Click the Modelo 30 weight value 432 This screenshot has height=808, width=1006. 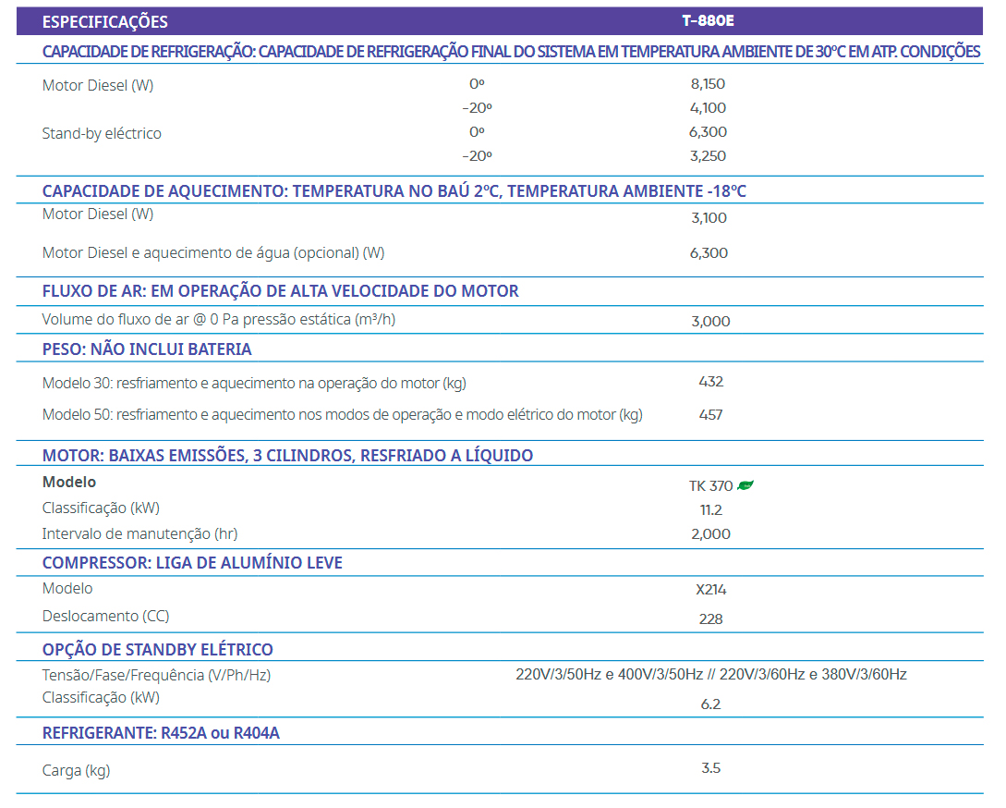[x=710, y=382]
